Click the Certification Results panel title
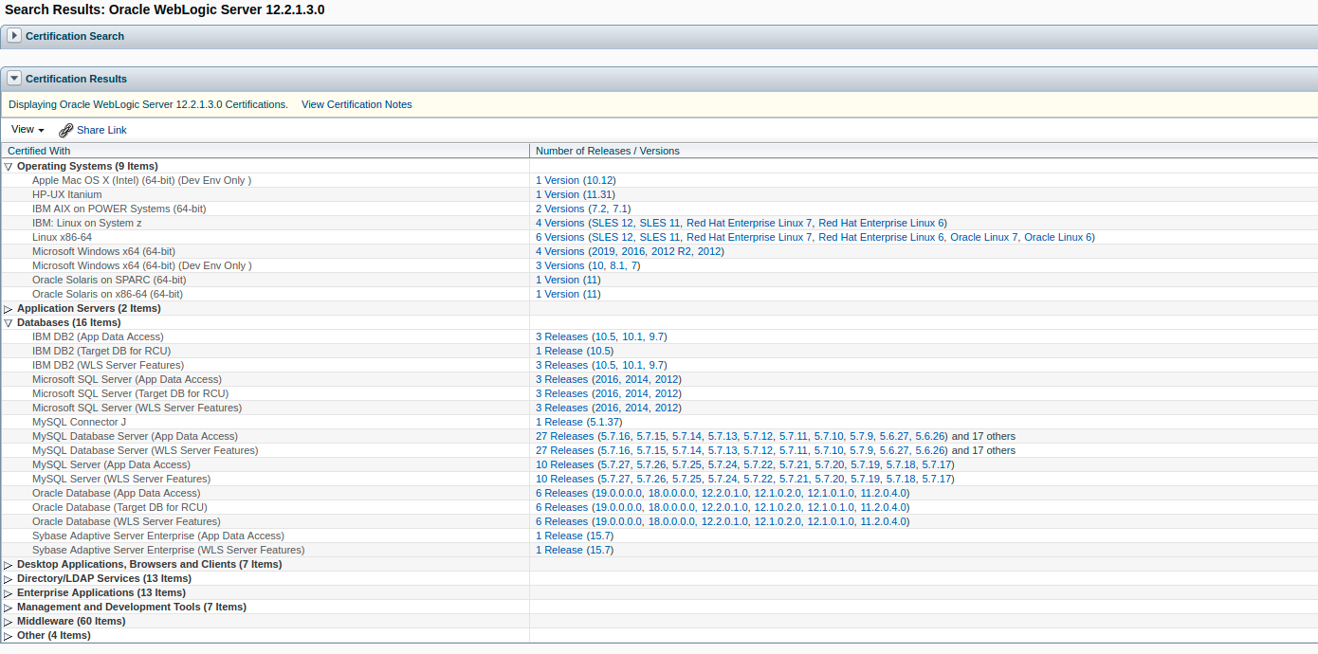The width and height of the screenshot is (1318, 654). pos(76,79)
